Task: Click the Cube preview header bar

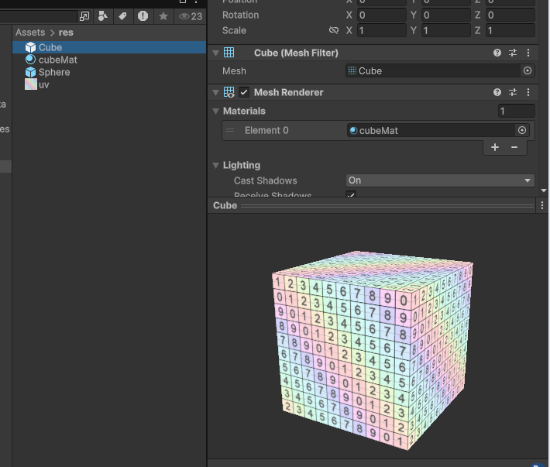Action: [x=373, y=205]
